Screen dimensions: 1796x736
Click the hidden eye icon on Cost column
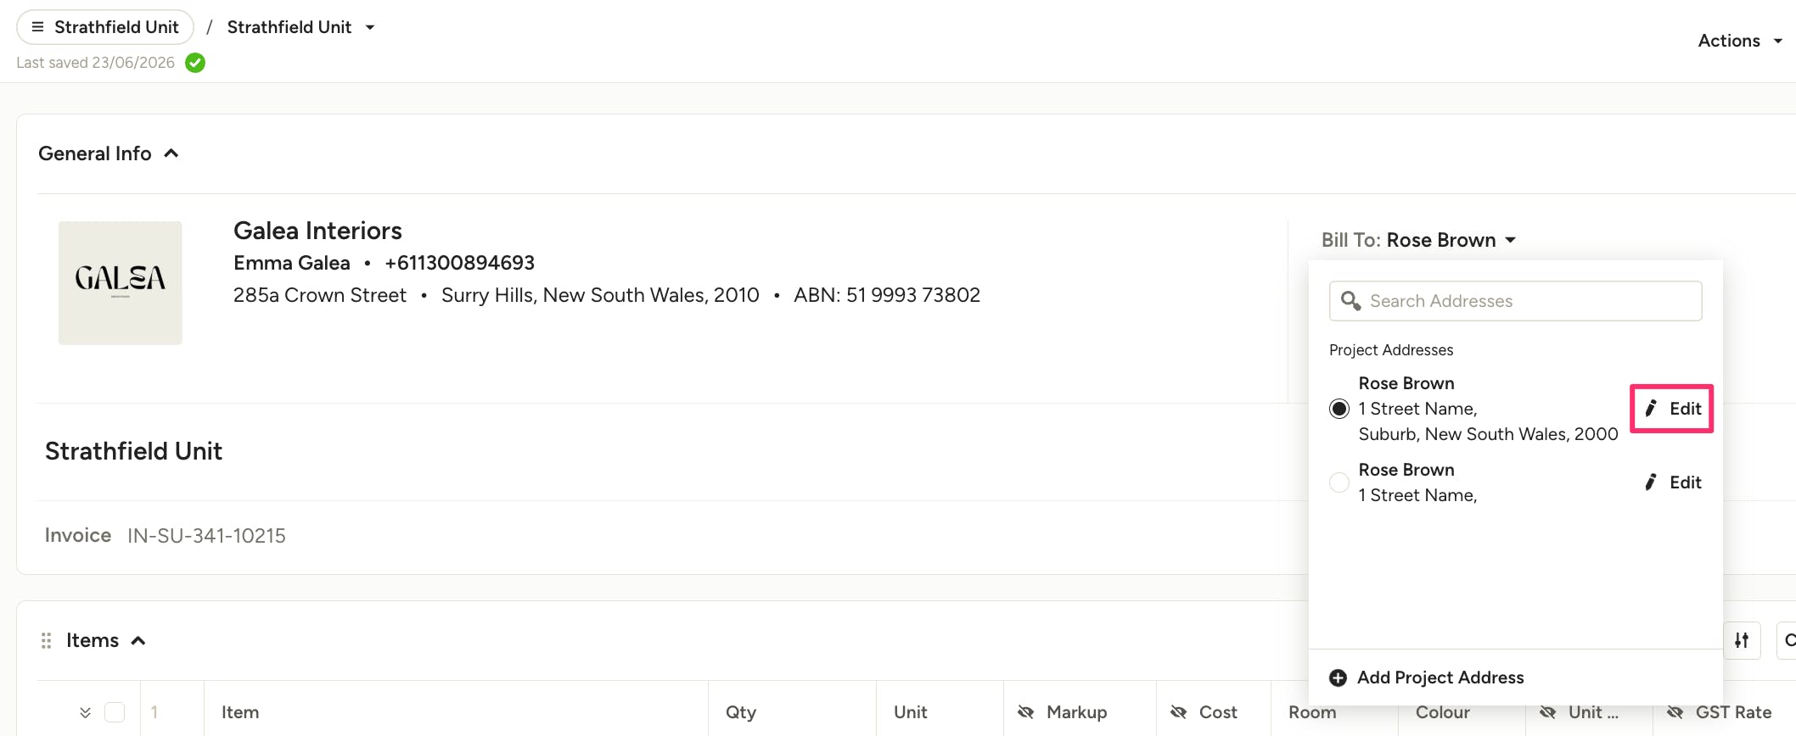[1178, 712]
